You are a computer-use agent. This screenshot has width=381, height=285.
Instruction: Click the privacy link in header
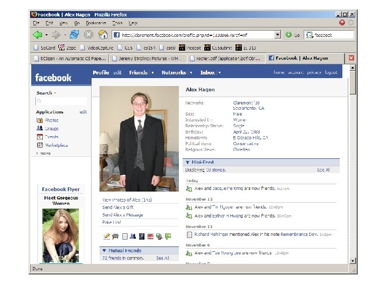[x=314, y=72]
